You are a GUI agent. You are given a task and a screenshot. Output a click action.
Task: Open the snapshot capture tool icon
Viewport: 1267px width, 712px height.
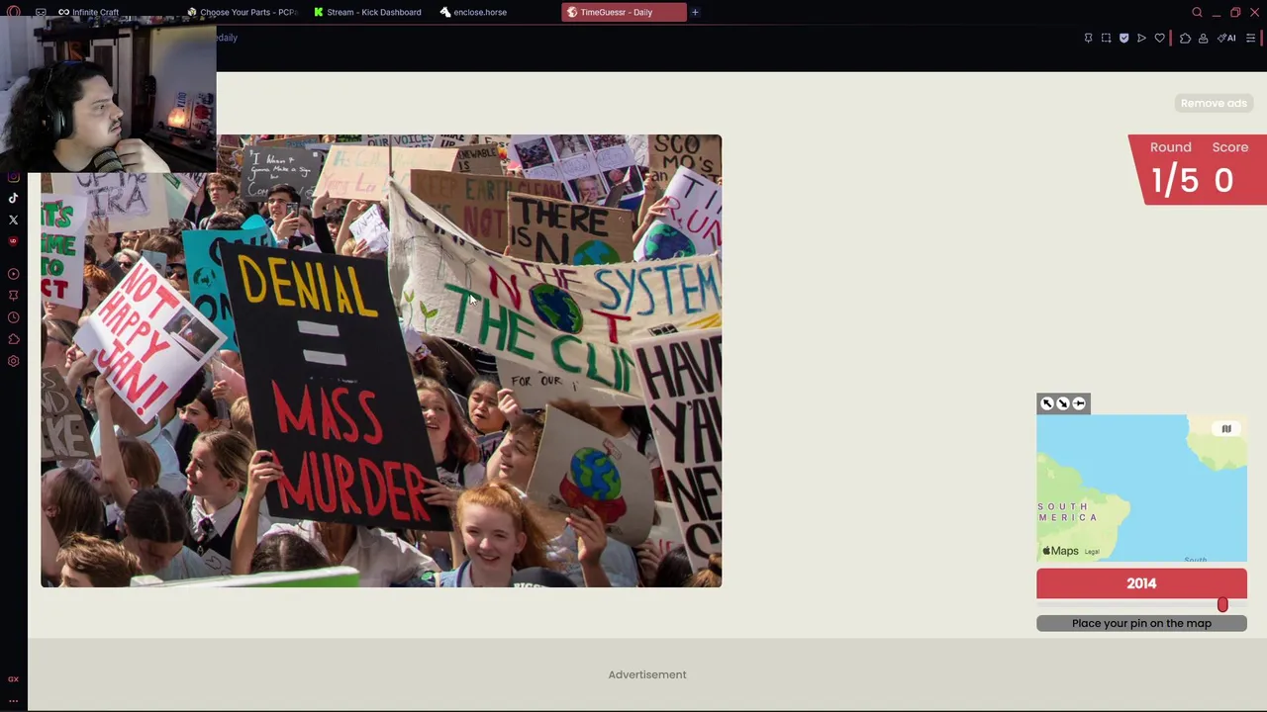[x=1106, y=38]
